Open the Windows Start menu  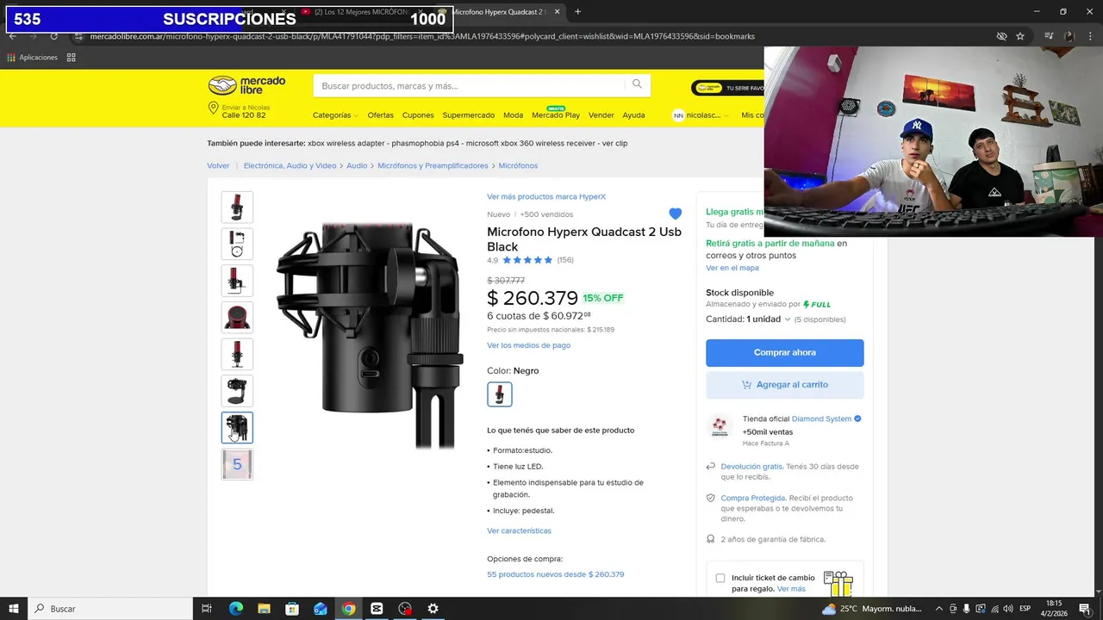click(x=14, y=609)
